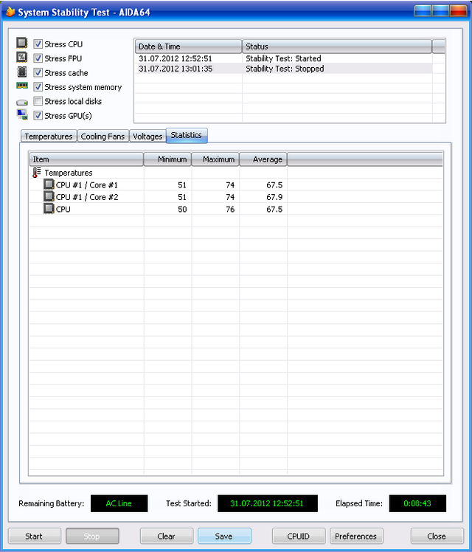Click the FPU icon beside Stress FPU
Viewport: 472px width, 552px height.
pos(22,58)
